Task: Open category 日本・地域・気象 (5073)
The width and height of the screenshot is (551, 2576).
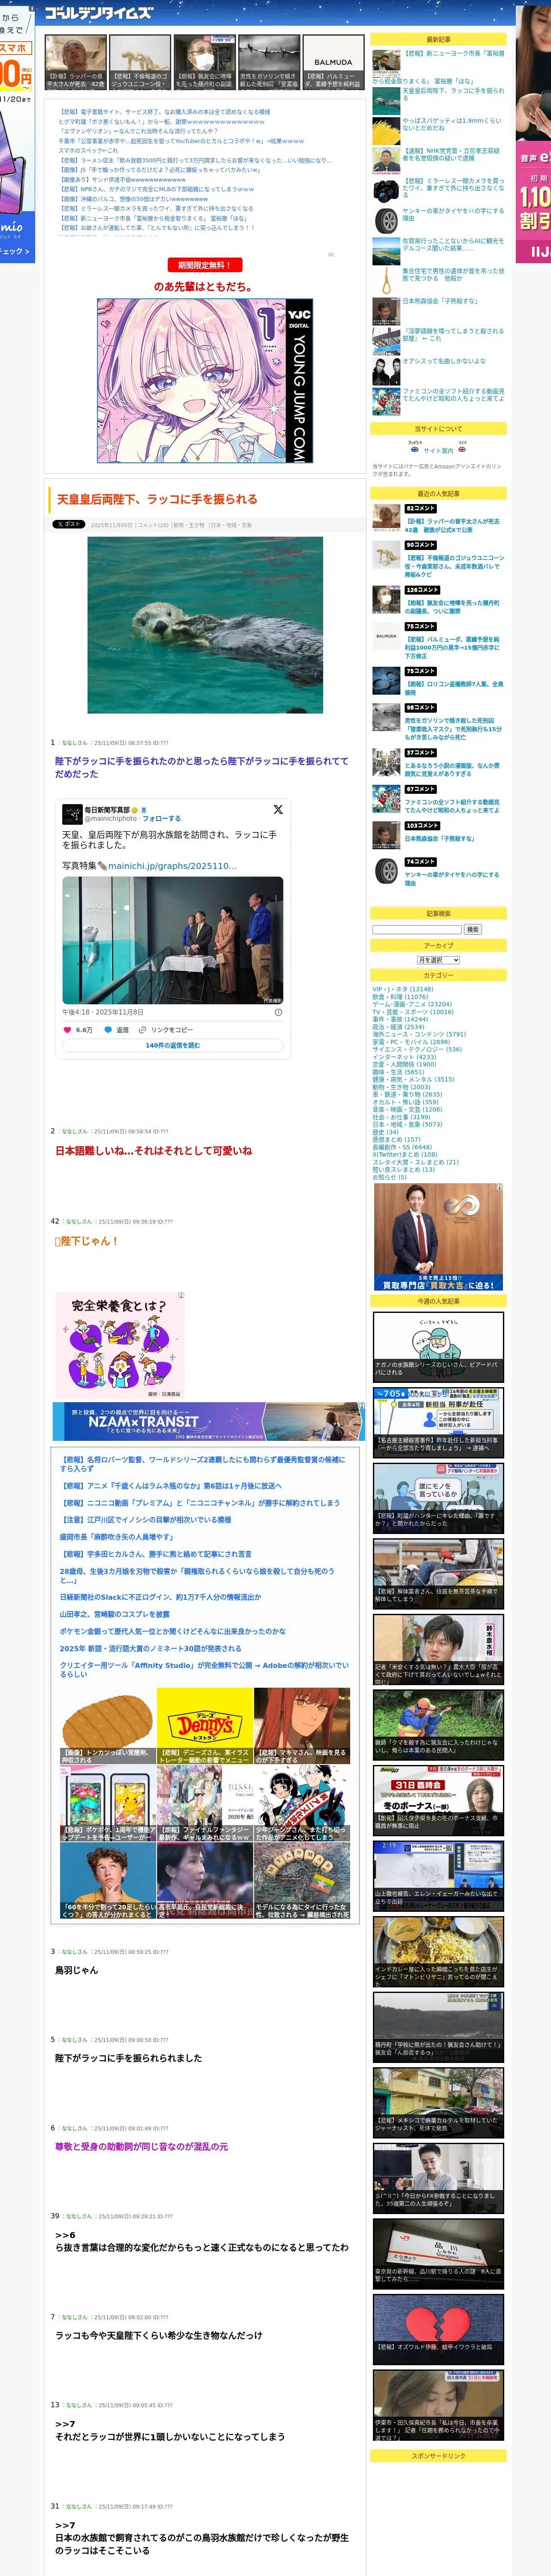Action: pyautogui.click(x=407, y=1124)
